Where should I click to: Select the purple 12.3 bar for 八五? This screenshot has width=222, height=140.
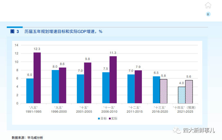[x=37, y=78]
